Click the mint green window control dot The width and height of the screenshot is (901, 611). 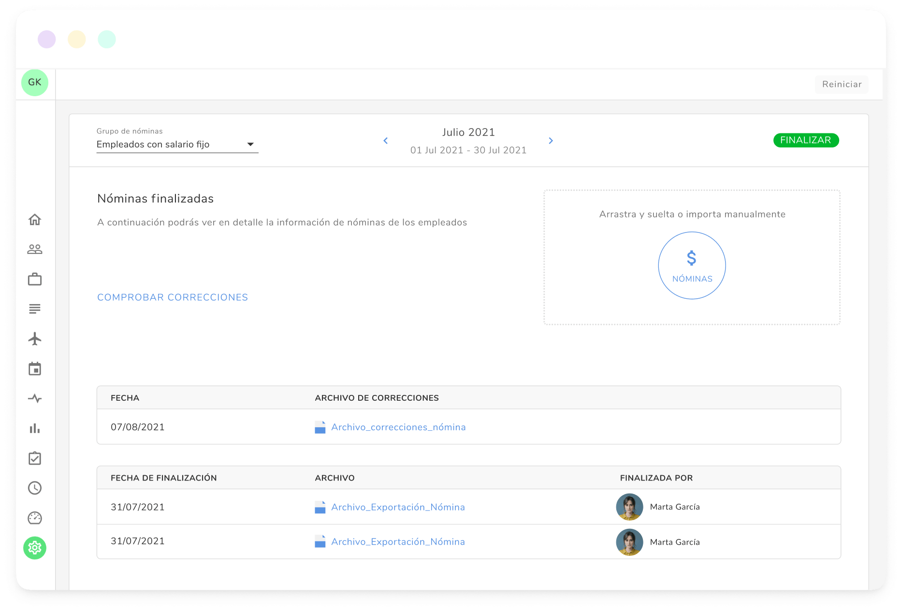tap(107, 39)
